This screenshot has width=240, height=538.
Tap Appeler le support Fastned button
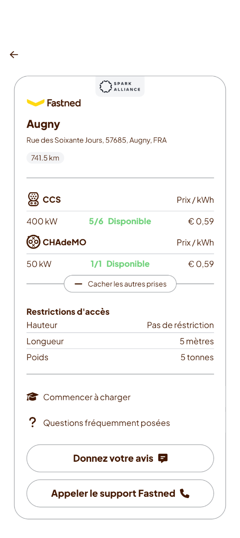click(x=120, y=494)
